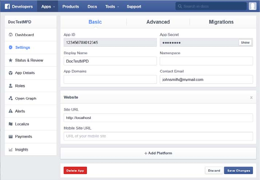The image size is (260, 180).
Task: Click the Developers home link
Action: 22,6
